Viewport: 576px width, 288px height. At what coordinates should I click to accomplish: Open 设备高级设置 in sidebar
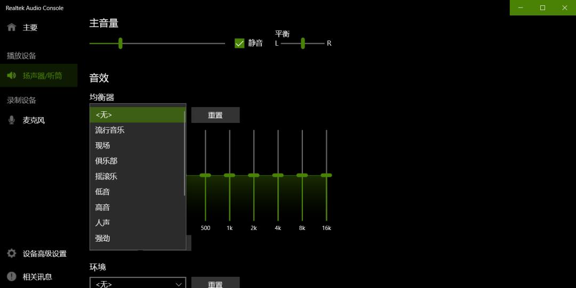click(x=38, y=253)
